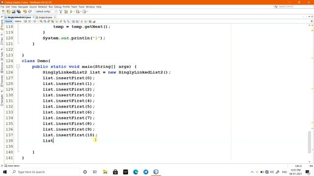Open the Team menu
Screen dimensions: 314x176
point(74,7)
